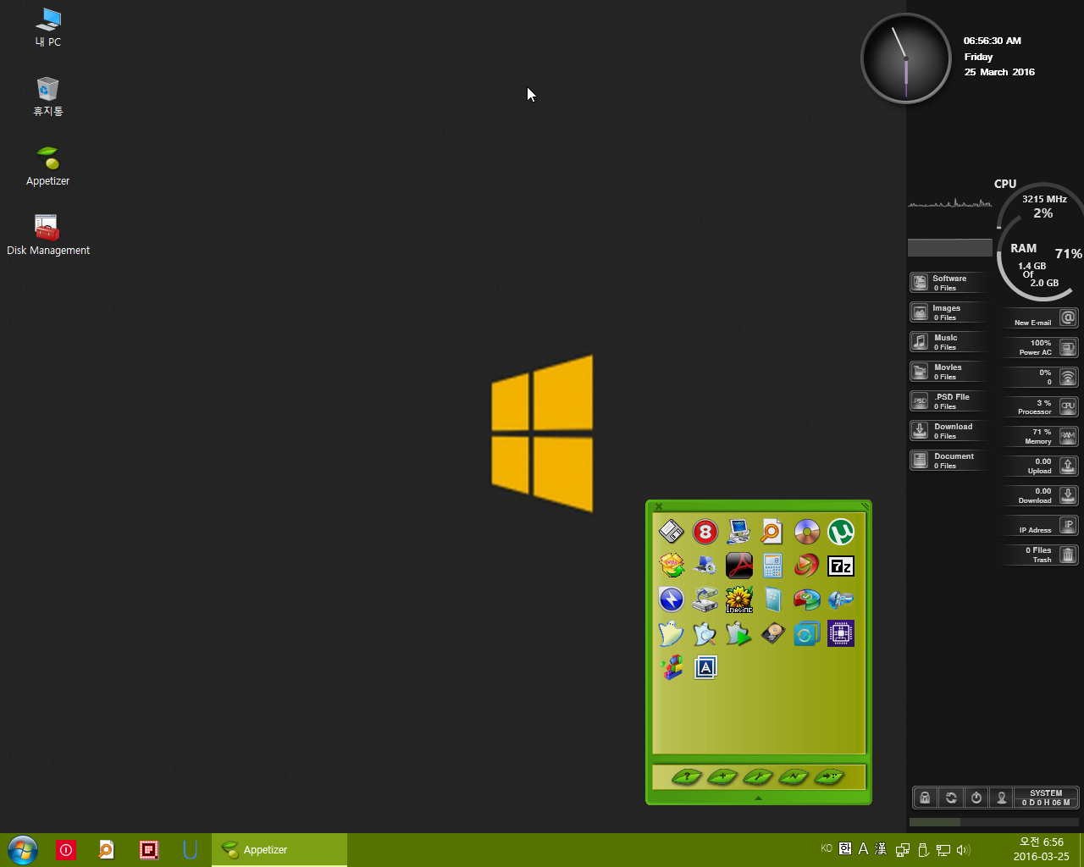Viewport: 1084px width, 867px height.
Task: Click the Upload speed icon widget
Action: tap(1068, 466)
